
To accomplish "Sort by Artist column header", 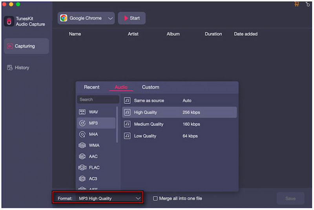I will coord(133,34).
